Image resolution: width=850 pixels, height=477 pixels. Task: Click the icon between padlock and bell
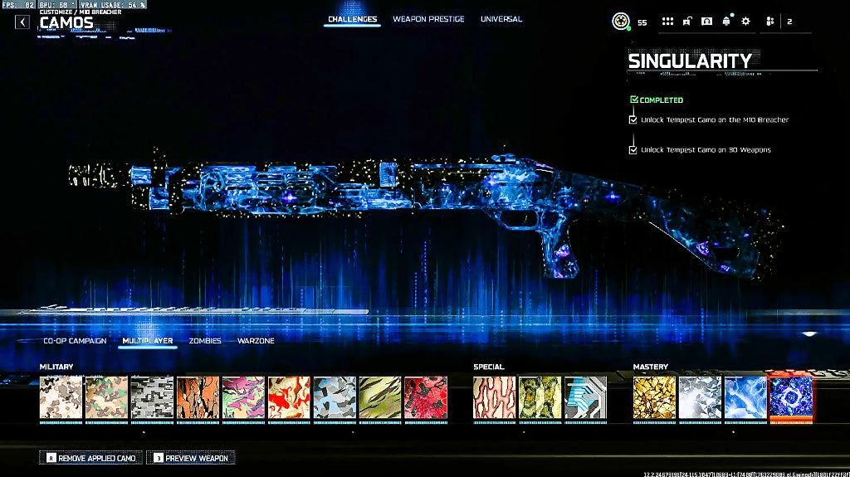[x=706, y=22]
